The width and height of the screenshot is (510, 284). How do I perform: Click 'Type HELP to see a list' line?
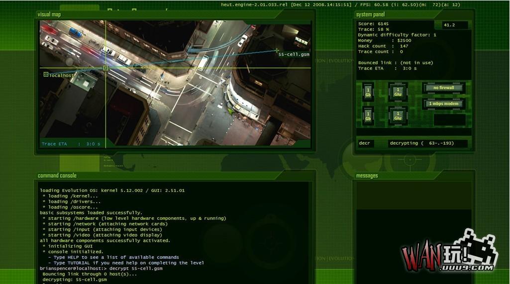click(x=113, y=257)
